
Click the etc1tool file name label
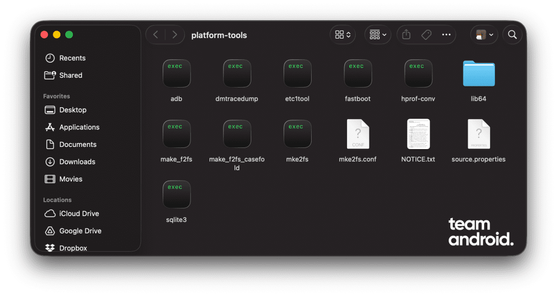[x=298, y=99]
